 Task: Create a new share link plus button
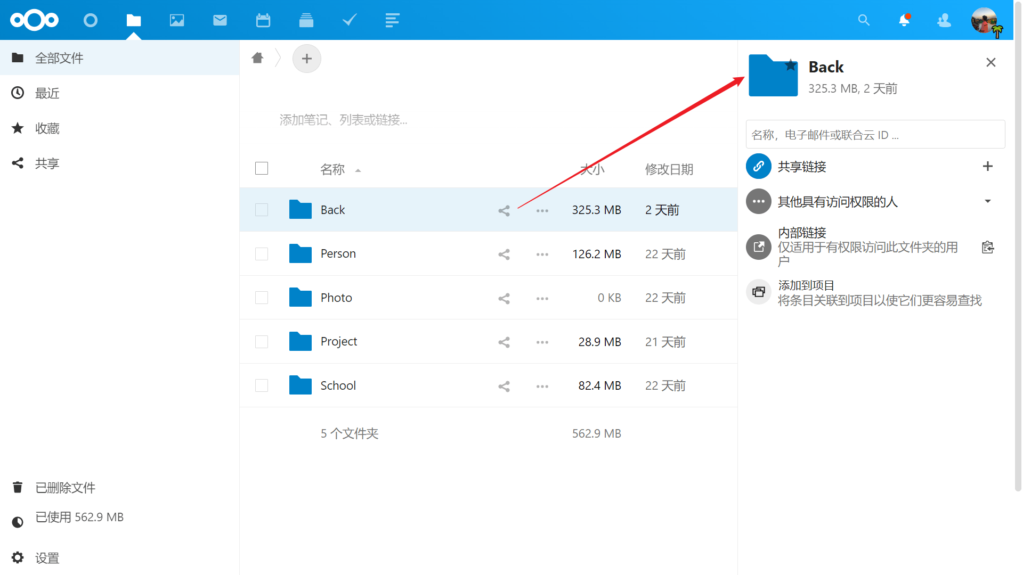(988, 167)
